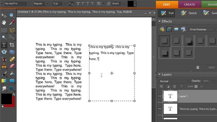Viewport: 217px width, 122px height.
Task: Select the Gradient tool
Action: tap(4, 81)
